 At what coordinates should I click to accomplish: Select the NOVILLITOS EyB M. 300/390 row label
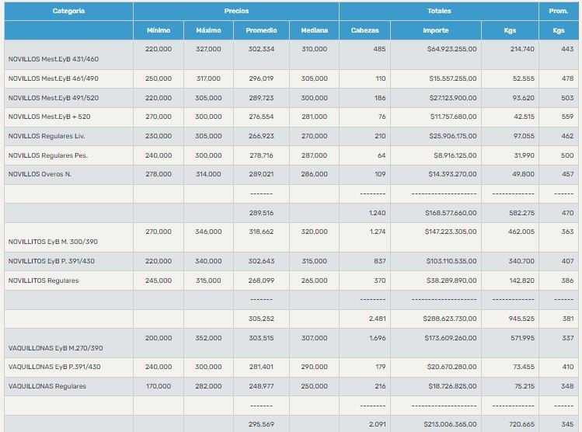pyautogui.click(x=54, y=242)
